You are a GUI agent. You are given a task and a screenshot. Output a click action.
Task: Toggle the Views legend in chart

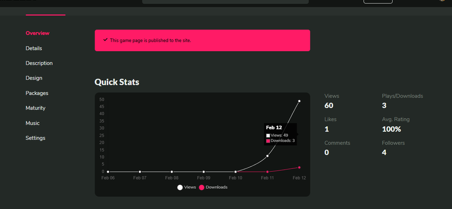click(x=186, y=187)
